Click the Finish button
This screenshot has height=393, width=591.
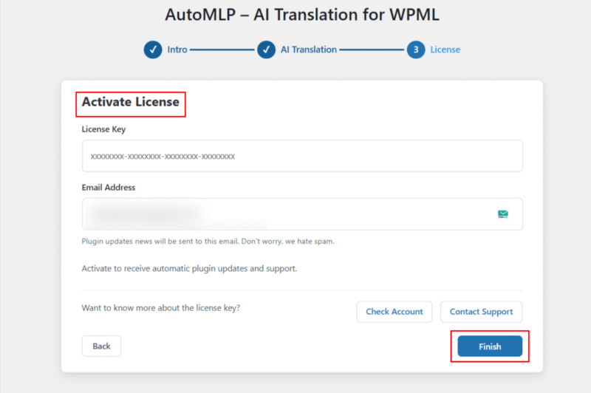click(490, 346)
